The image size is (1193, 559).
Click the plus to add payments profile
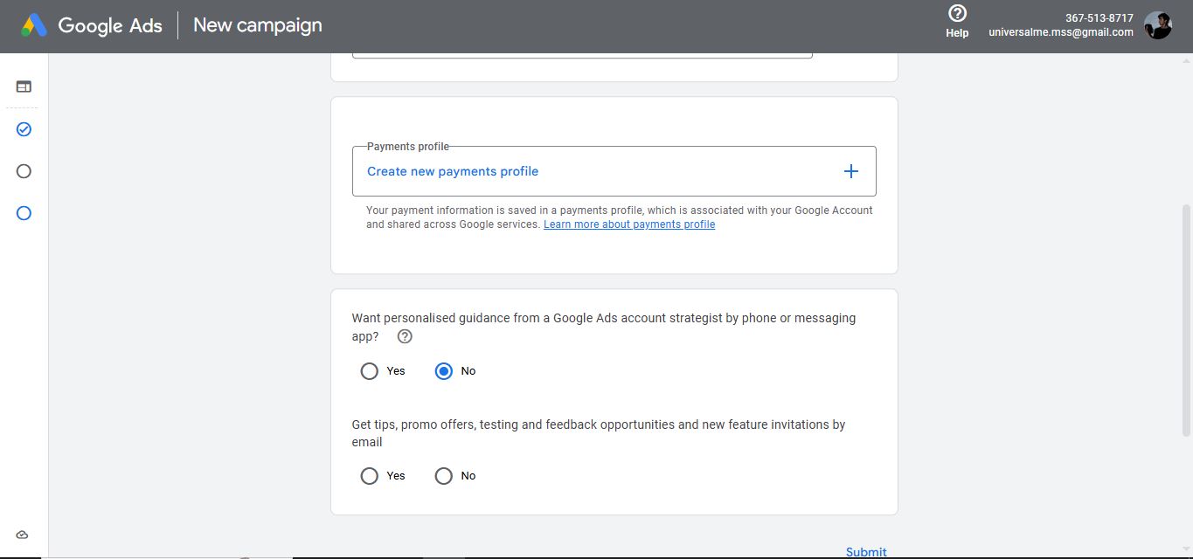click(x=850, y=171)
